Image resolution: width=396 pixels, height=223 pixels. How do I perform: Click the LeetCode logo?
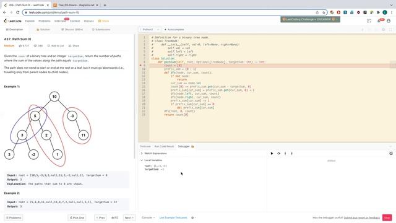click(x=12, y=21)
